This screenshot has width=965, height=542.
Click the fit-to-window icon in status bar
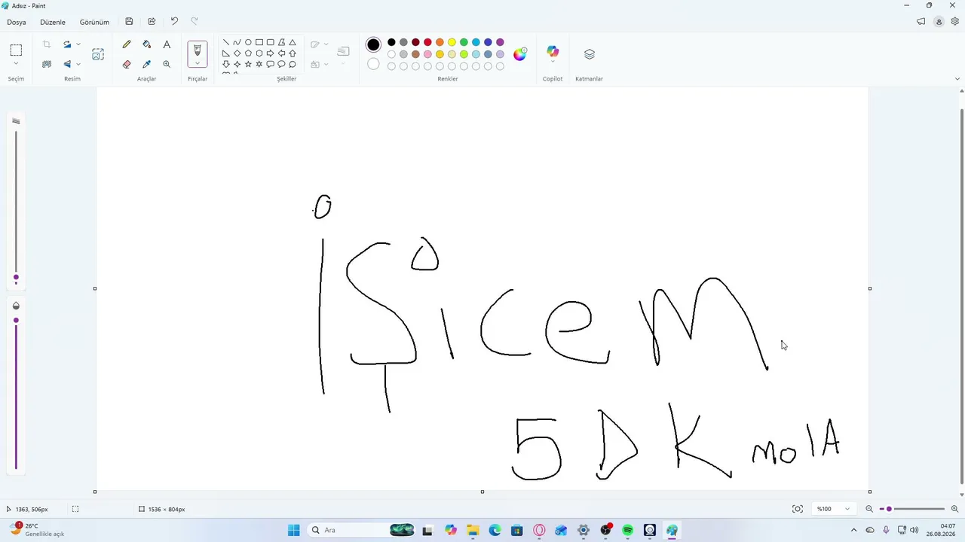pyautogui.click(x=798, y=509)
